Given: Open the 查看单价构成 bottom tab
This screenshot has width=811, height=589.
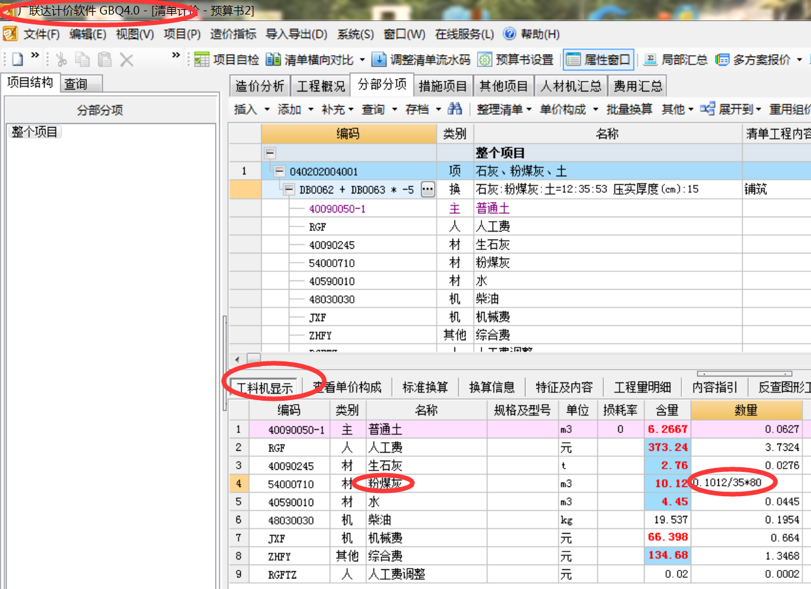Looking at the screenshot, I should (x=347, y=387).
